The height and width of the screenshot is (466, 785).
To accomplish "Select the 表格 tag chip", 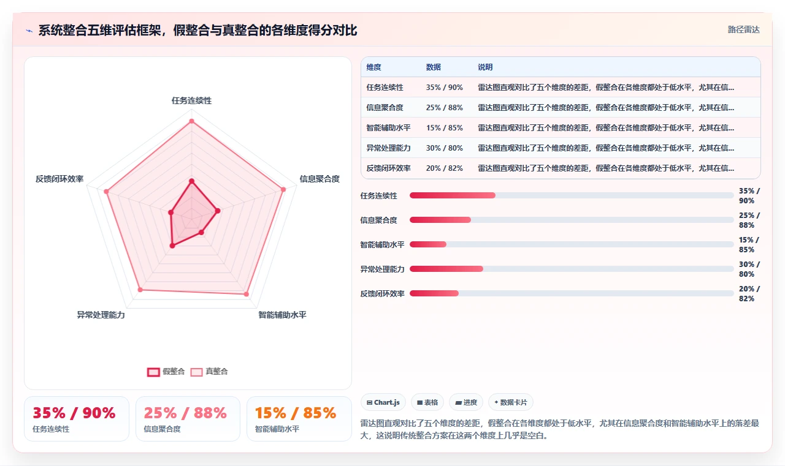I will (x=427, y=402).
